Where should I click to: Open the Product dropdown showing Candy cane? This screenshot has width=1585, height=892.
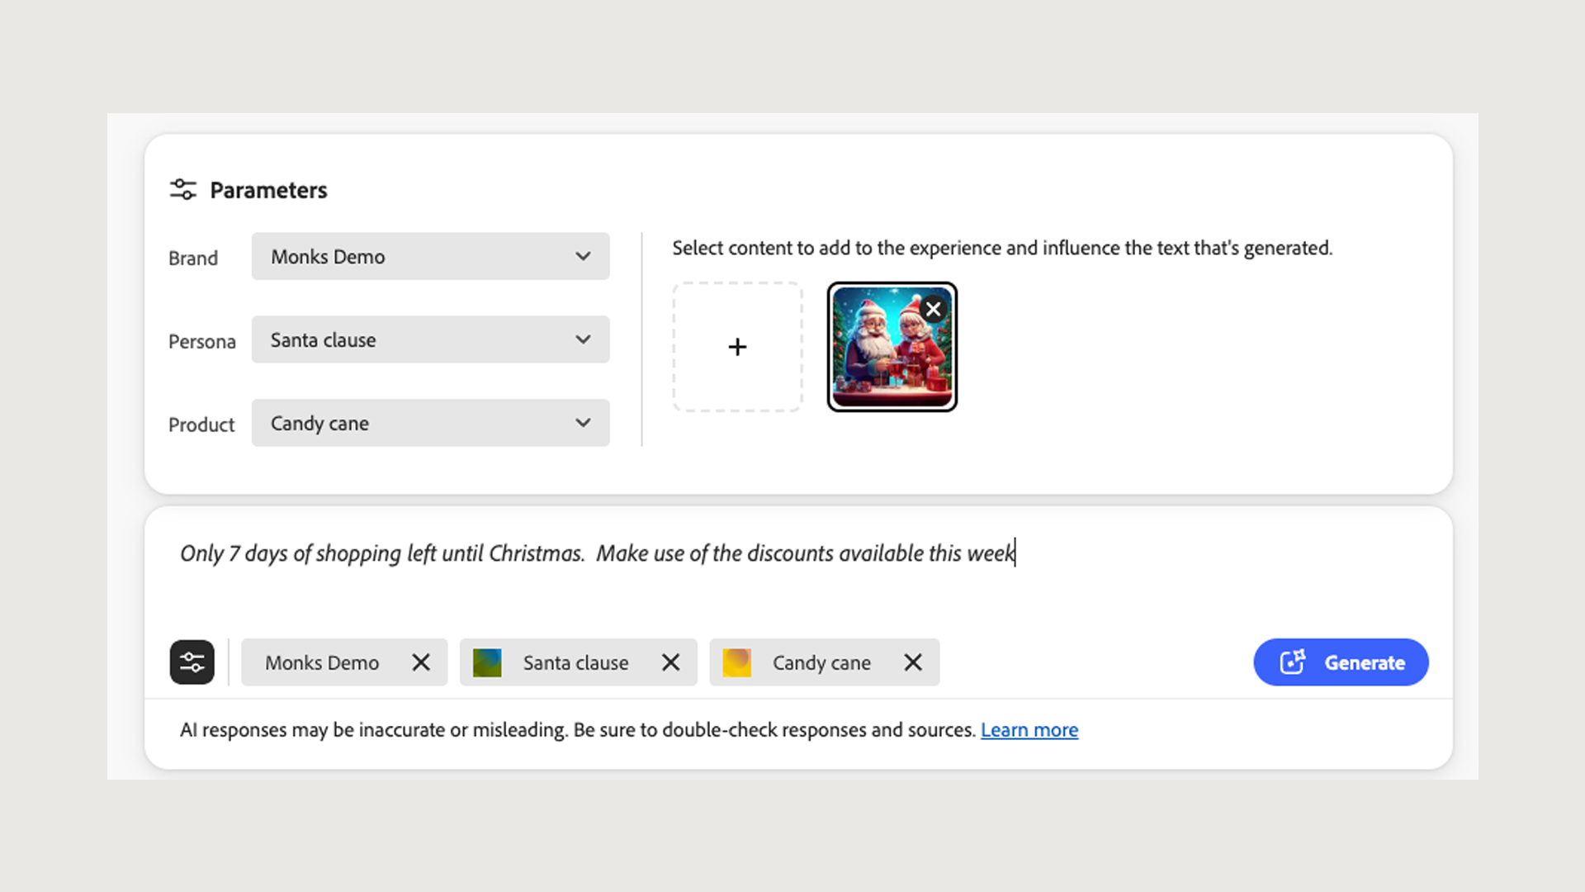click(430, 424)
